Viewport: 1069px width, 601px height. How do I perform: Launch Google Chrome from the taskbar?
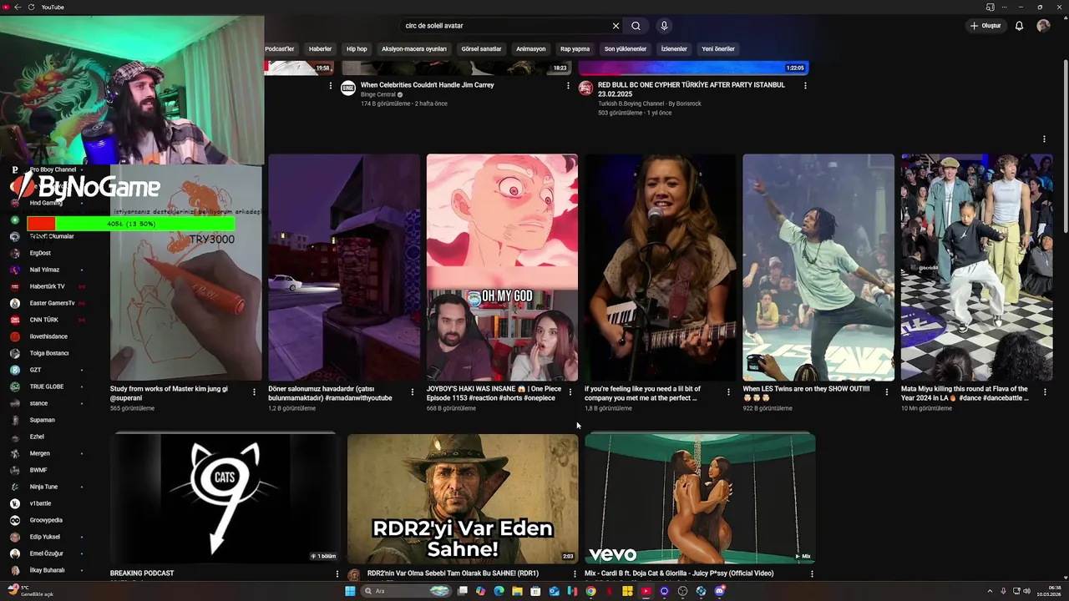[590, 591]
